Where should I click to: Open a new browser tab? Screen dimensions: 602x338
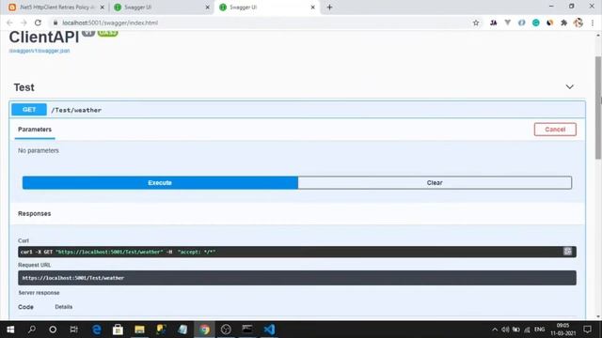click(x=329, y=8)
